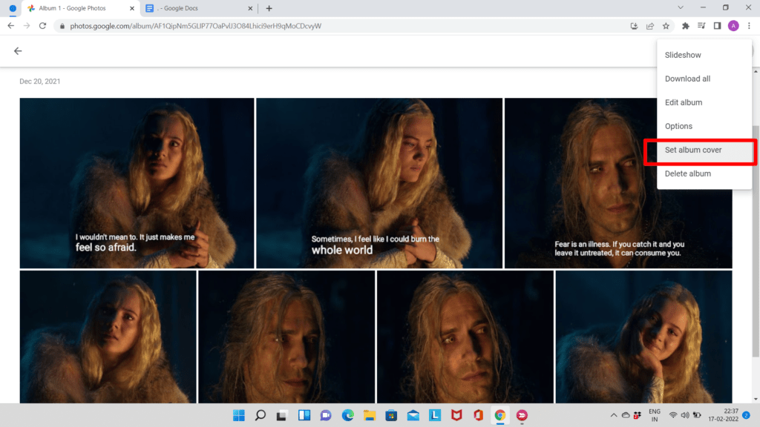Screen dimensions: 760x427
Task: Open Chrome extensions via the puzzle icon
Action: point(684,24)
